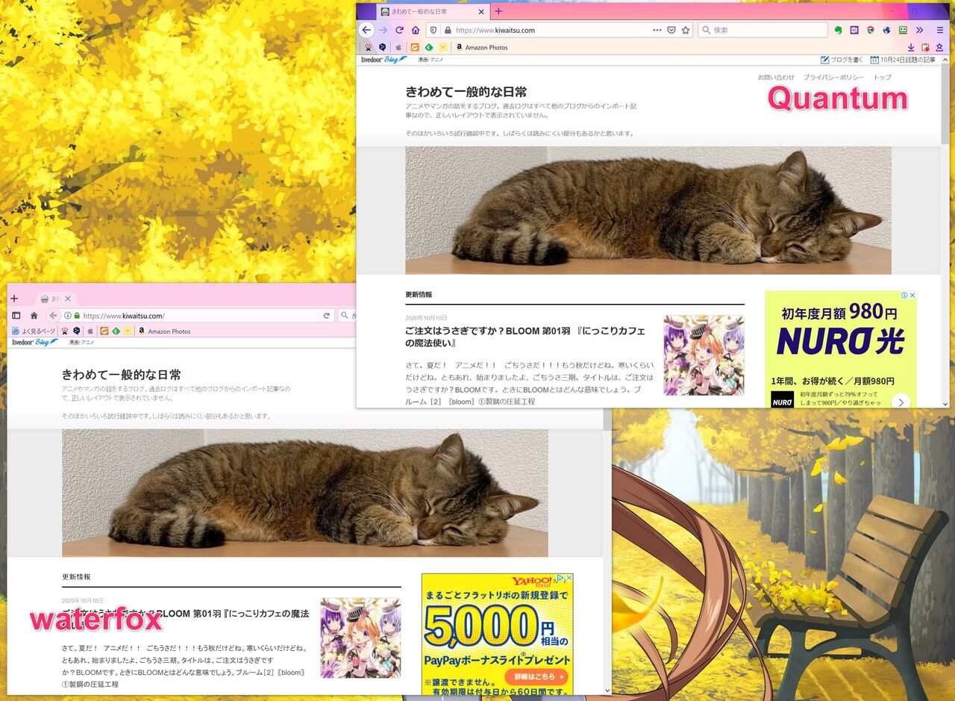Open 漫画・アニメ category in waterfox window
The width and height of the screenshot is (955, 701).
(x=81, y=343)
